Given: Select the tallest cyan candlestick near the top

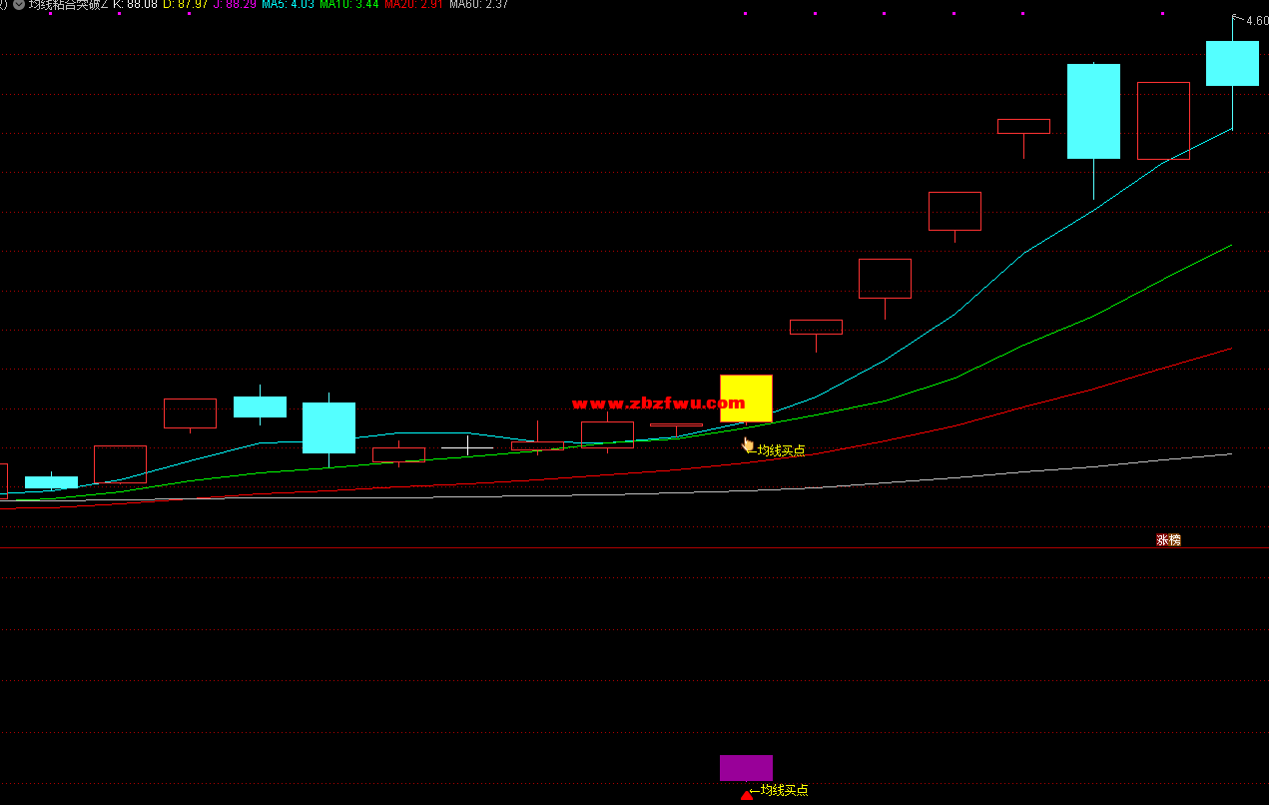Looking at the screenshot, I should point(1093,111).
